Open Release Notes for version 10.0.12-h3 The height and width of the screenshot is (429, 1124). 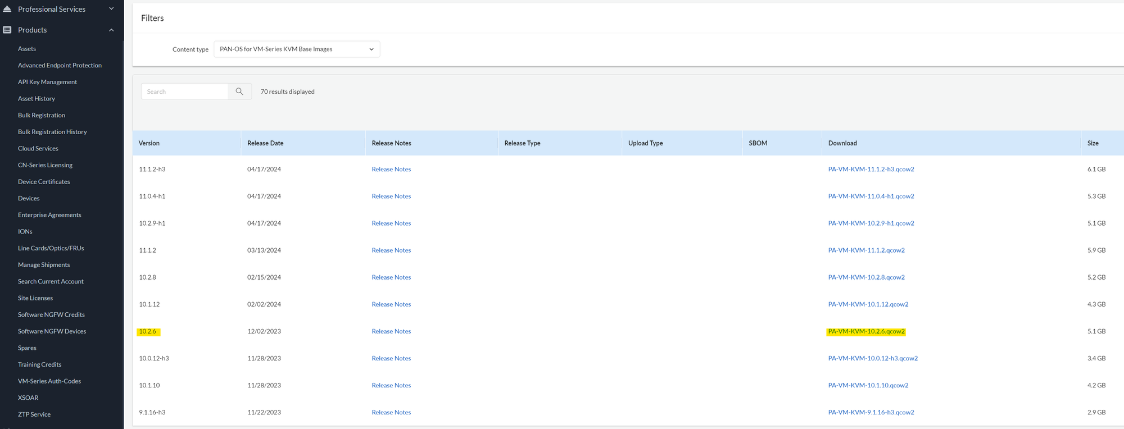(x=391, y=358)
